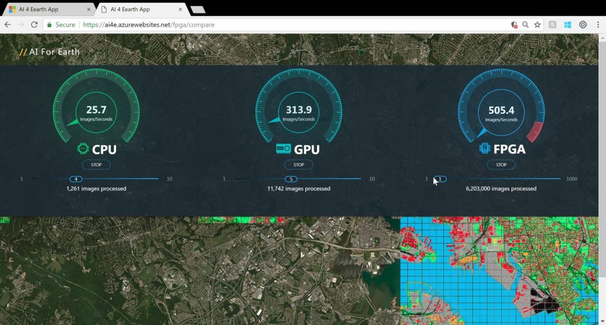The height and width of the screenshot is (325, 606).
Task: Click the page scrollbar up arrow
Action: coord(602,37)
